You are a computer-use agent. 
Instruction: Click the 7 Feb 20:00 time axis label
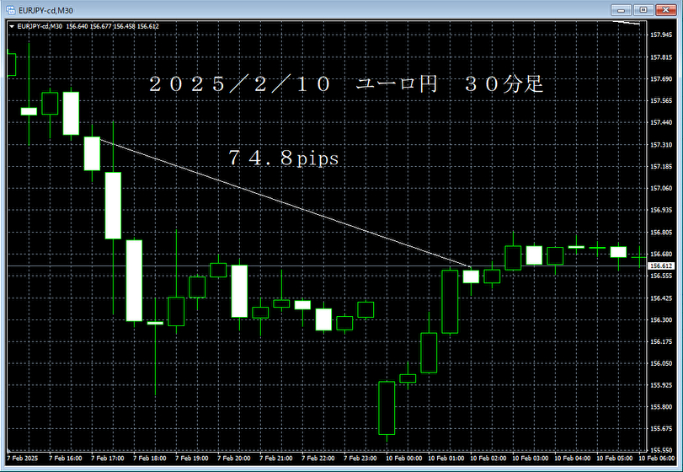tap(234, 459)
